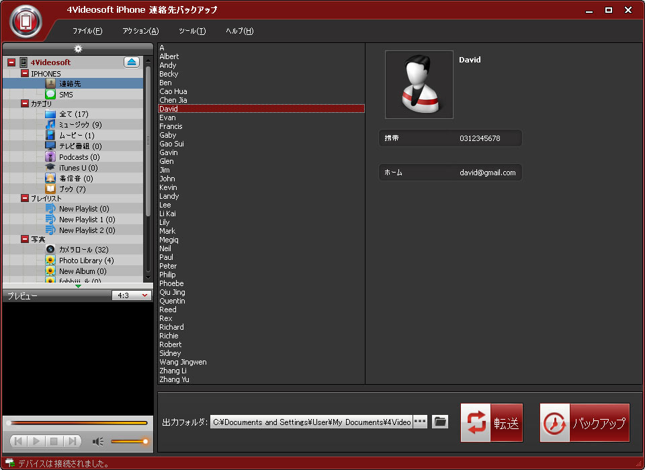
Task: Click the バックアップ backup button
Action: [585, 423]
